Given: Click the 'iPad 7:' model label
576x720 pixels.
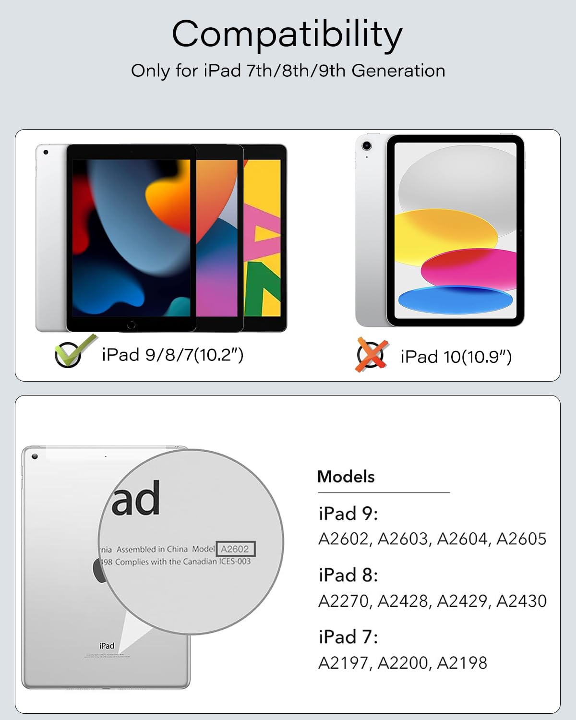Looking at the screenshot, I should click(x=348, y=637).
